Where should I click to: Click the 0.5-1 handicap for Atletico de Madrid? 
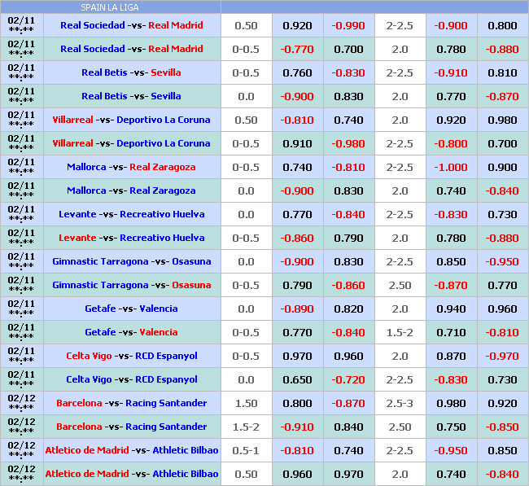246,450
